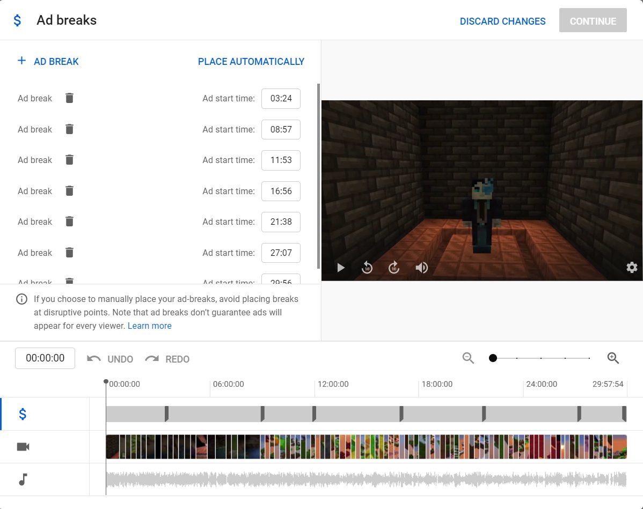Skip forward 10 seconds in video

coord(393,268)
